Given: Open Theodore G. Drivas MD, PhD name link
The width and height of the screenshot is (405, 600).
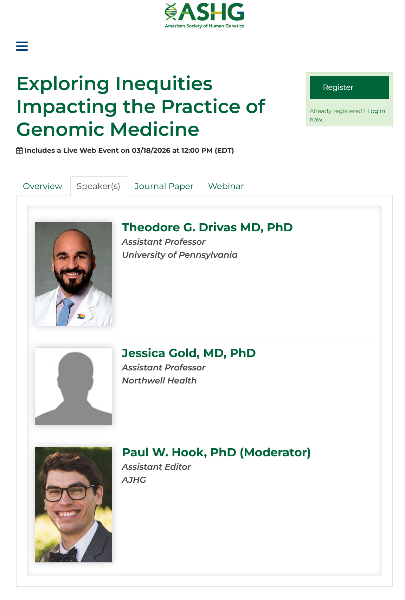Looking at the screenshot, I should [x=207, y=227].
